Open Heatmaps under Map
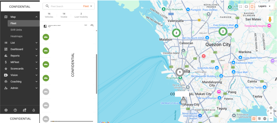Viewport: 277px width, 123px height. tap(16, 36)
